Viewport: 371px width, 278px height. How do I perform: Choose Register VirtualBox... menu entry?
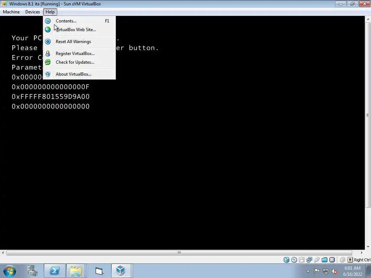(x=79, y=54)
